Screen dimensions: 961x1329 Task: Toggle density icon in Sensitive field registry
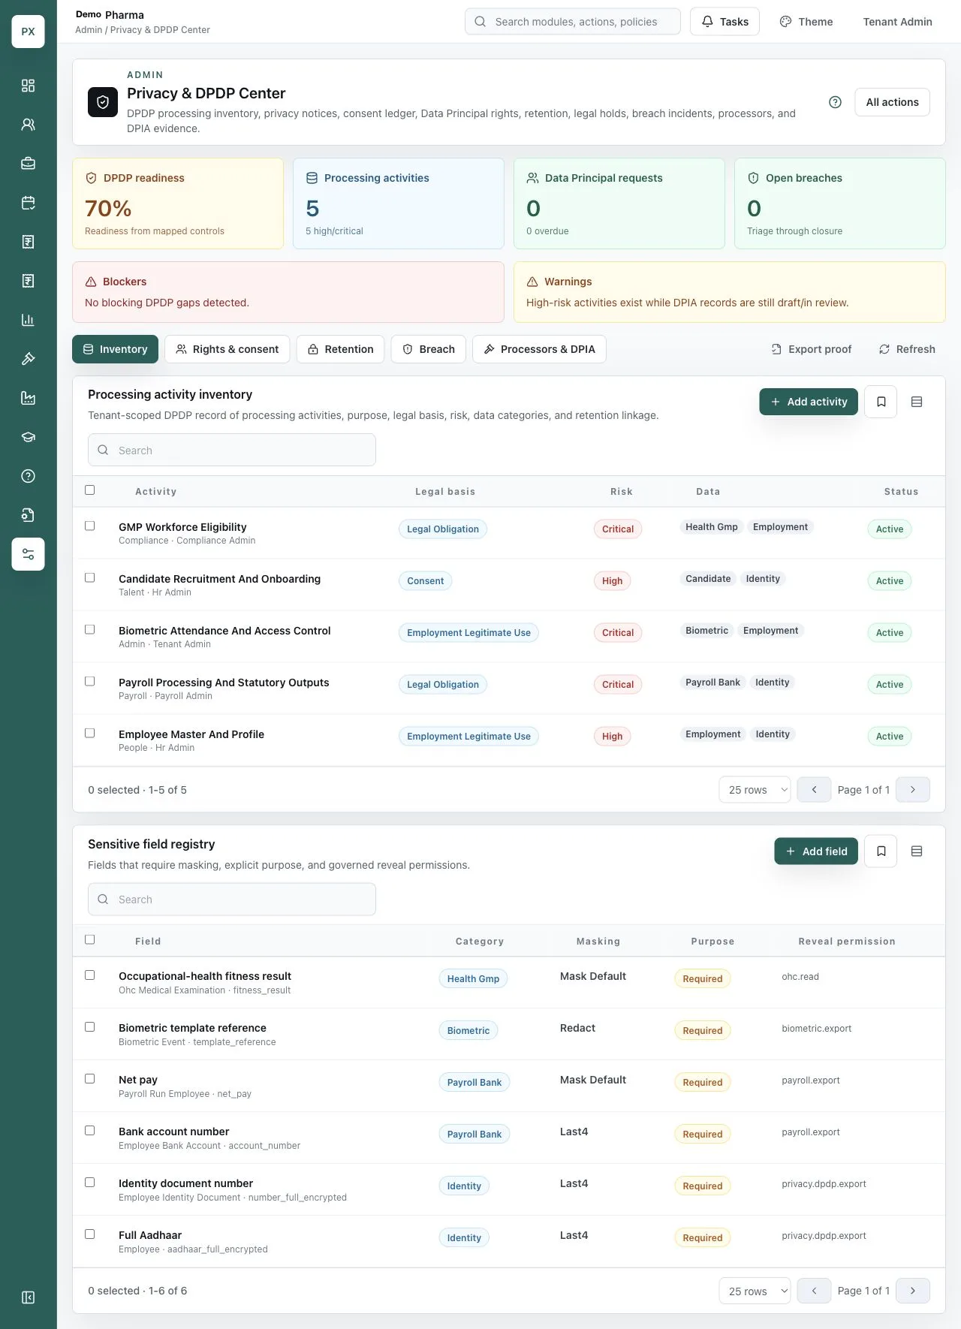coord(916,851)
